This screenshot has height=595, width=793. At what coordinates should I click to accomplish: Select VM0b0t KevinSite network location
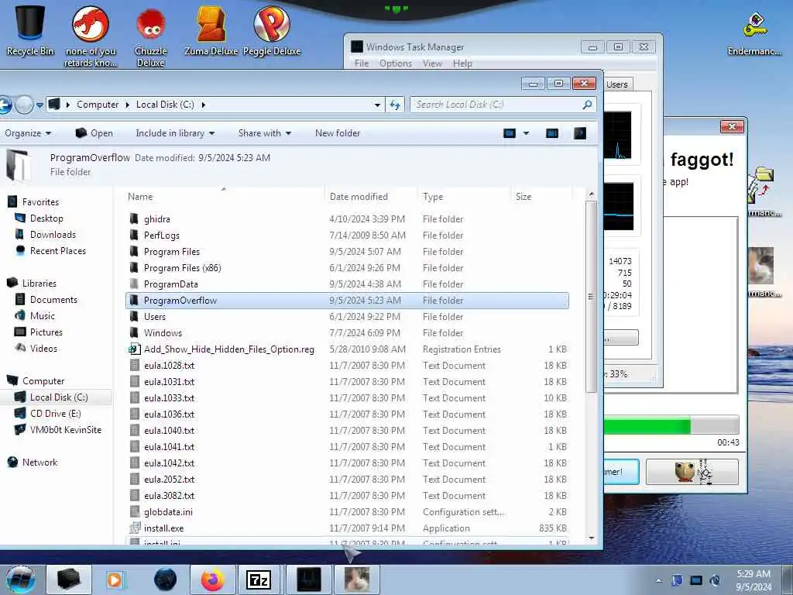(65, 429)
